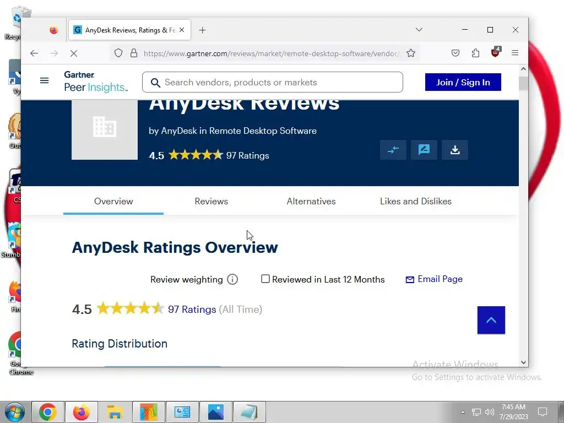The height and width of the screenshot is (423, 564).
Task: Open the tracking protection shield icon
Action: [118, 53]
